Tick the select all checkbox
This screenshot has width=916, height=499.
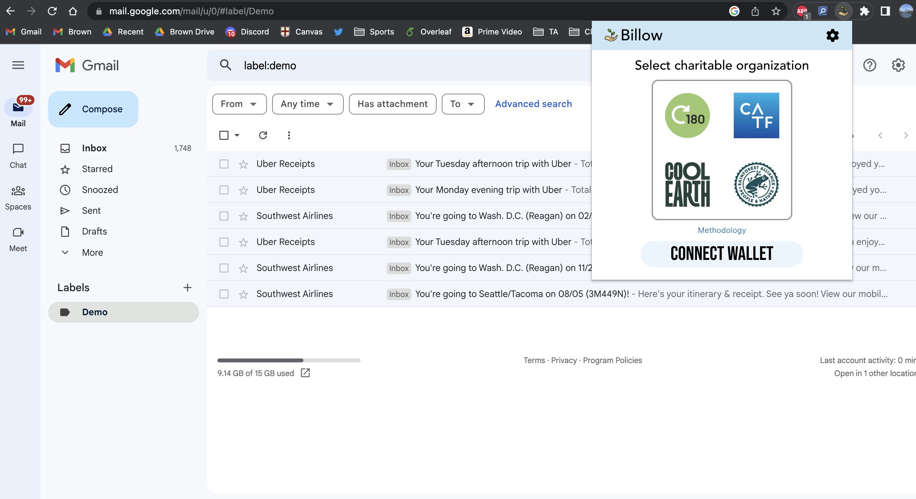[x=224, y=135]
